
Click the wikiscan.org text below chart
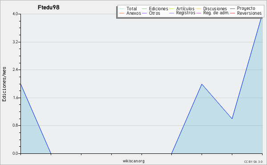[133, 161]
